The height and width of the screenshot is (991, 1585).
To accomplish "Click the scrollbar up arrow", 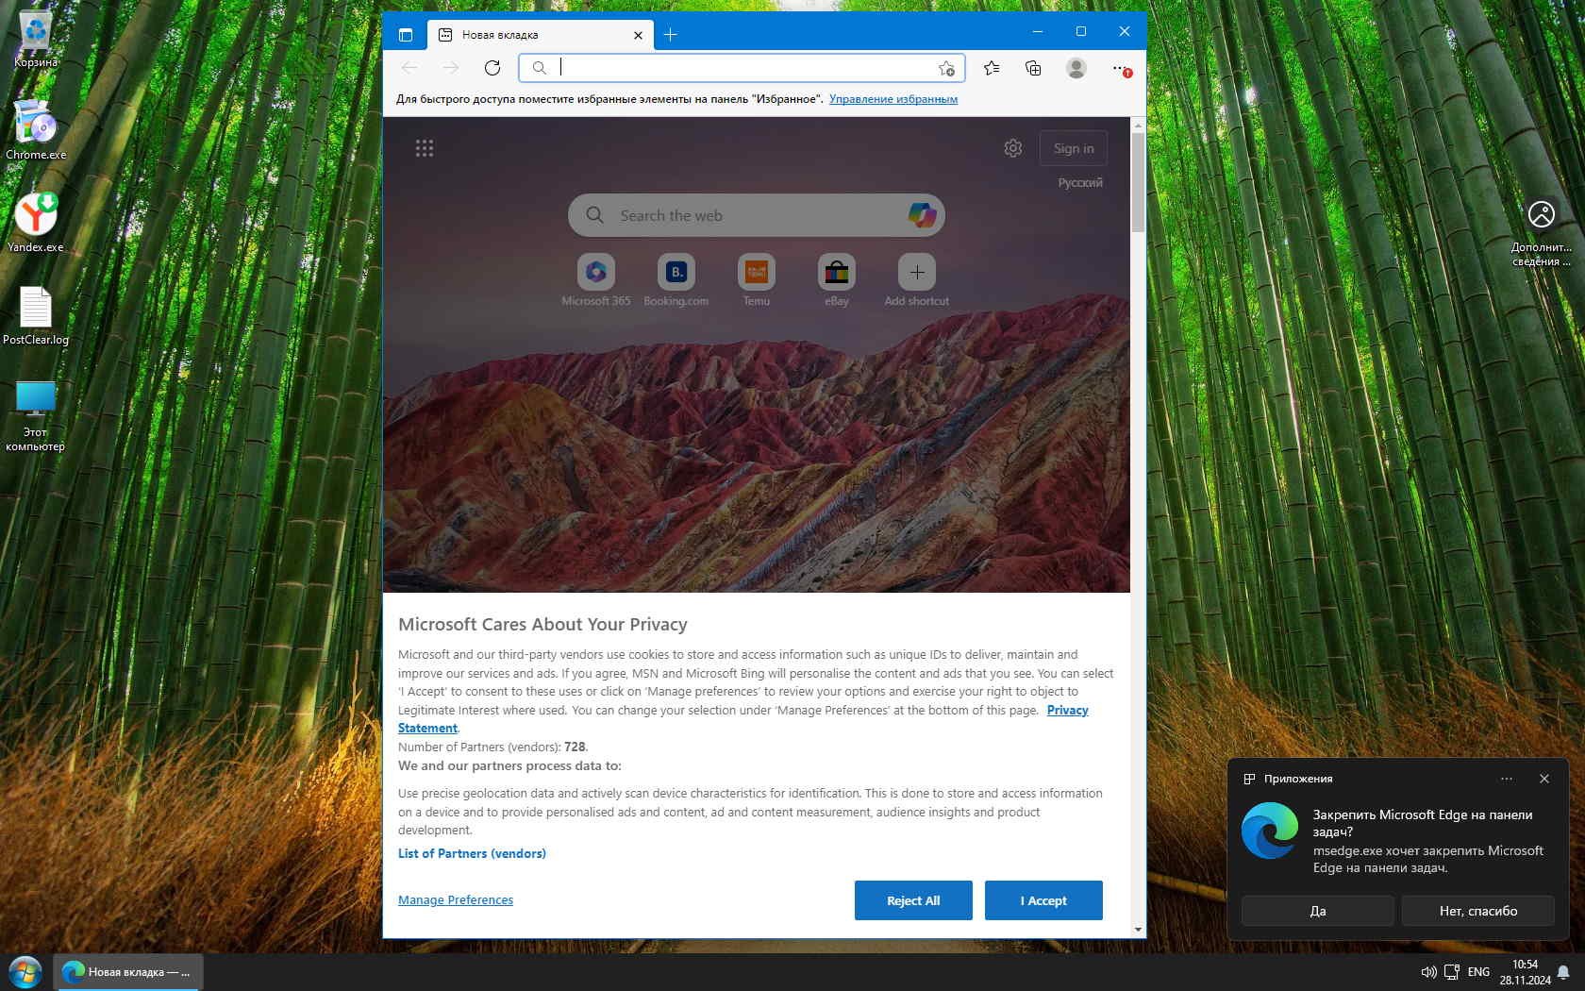I will pyautogui.click(x=1138, y=125).
